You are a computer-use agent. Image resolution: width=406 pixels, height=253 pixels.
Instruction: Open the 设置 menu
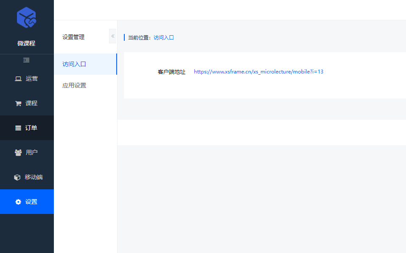pos(27,202)
